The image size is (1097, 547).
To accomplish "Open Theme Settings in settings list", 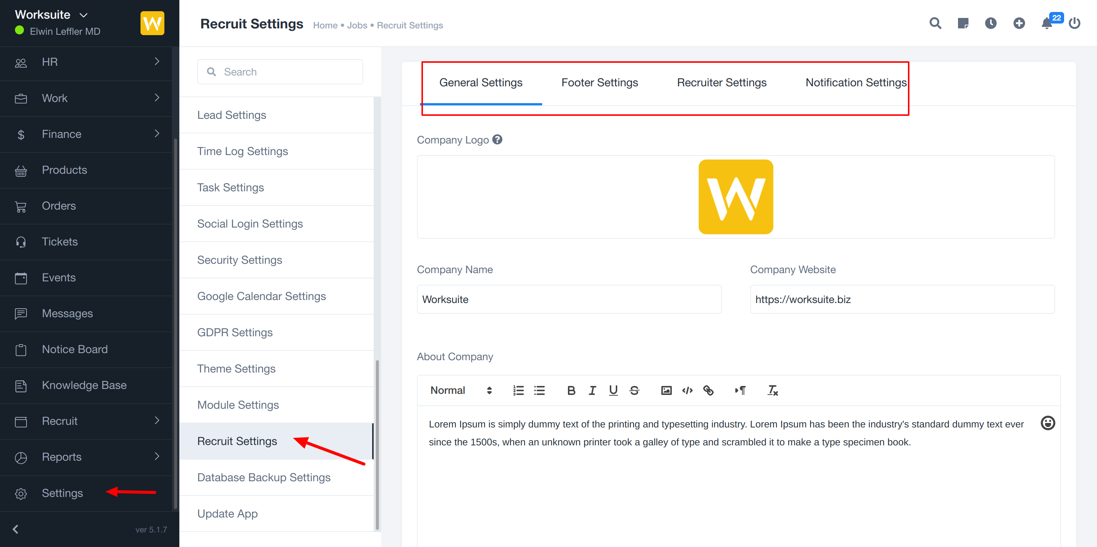I will click(x=237, y=368).
